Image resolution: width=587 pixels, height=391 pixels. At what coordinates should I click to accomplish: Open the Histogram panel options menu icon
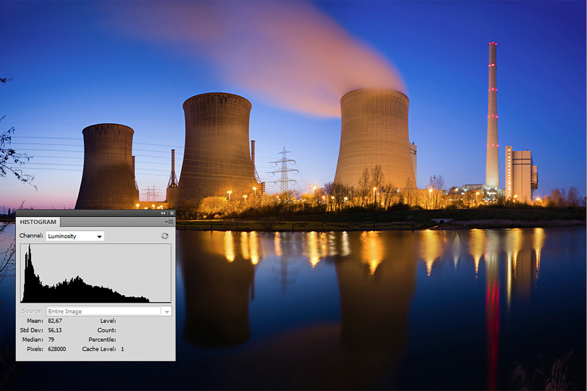point(169,222)
